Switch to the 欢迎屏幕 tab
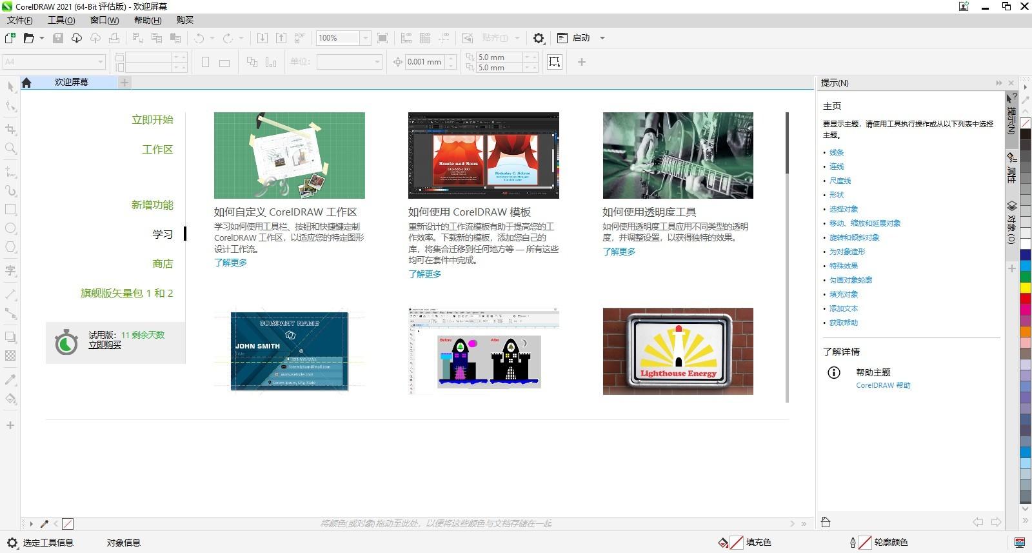Viewport: 1032px width, 553px height. (72, 83)
